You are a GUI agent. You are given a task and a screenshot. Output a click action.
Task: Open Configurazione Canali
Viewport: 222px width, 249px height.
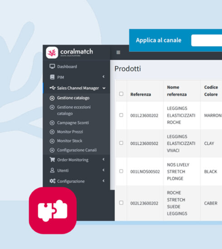click(x=77, y=150)
